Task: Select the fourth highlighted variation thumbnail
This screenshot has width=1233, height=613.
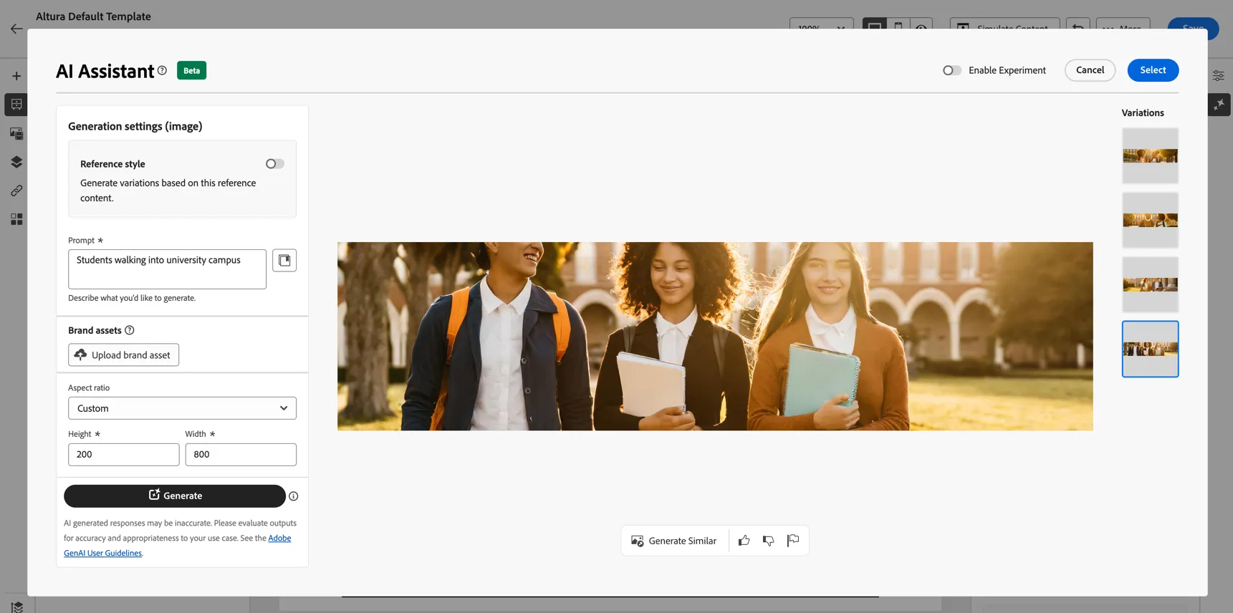Action: (1150, 349)
